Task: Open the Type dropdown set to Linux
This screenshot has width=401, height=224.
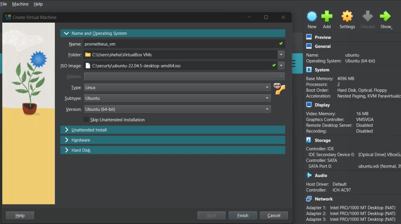Action: [x=177, y=87]
